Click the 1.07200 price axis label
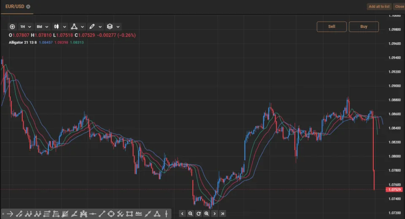Screen dimensions: 405x219 [x=394, y=213]
